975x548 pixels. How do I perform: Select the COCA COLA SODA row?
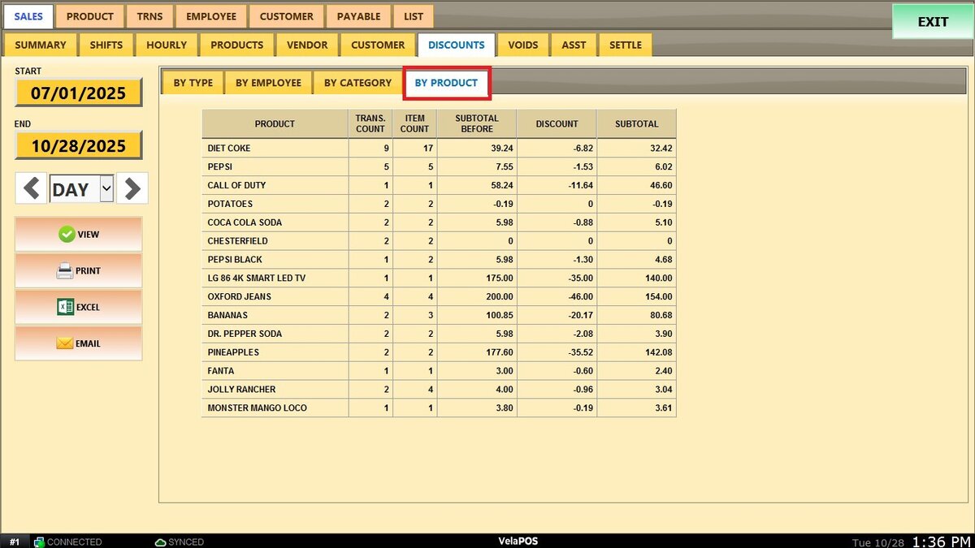pyautogui.click(x=439, y=222)
